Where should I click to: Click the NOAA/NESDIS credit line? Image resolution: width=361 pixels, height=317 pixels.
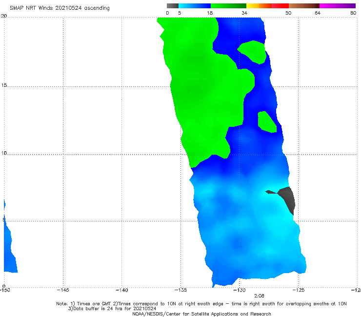[x=201, y=314]
